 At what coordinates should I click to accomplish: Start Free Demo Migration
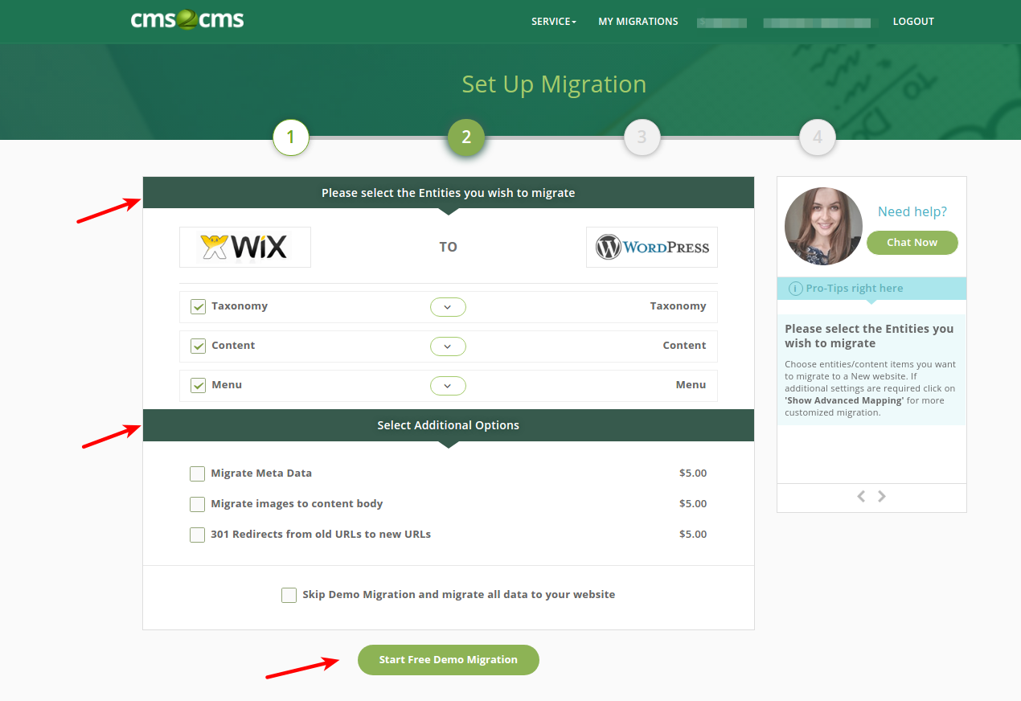449,660
